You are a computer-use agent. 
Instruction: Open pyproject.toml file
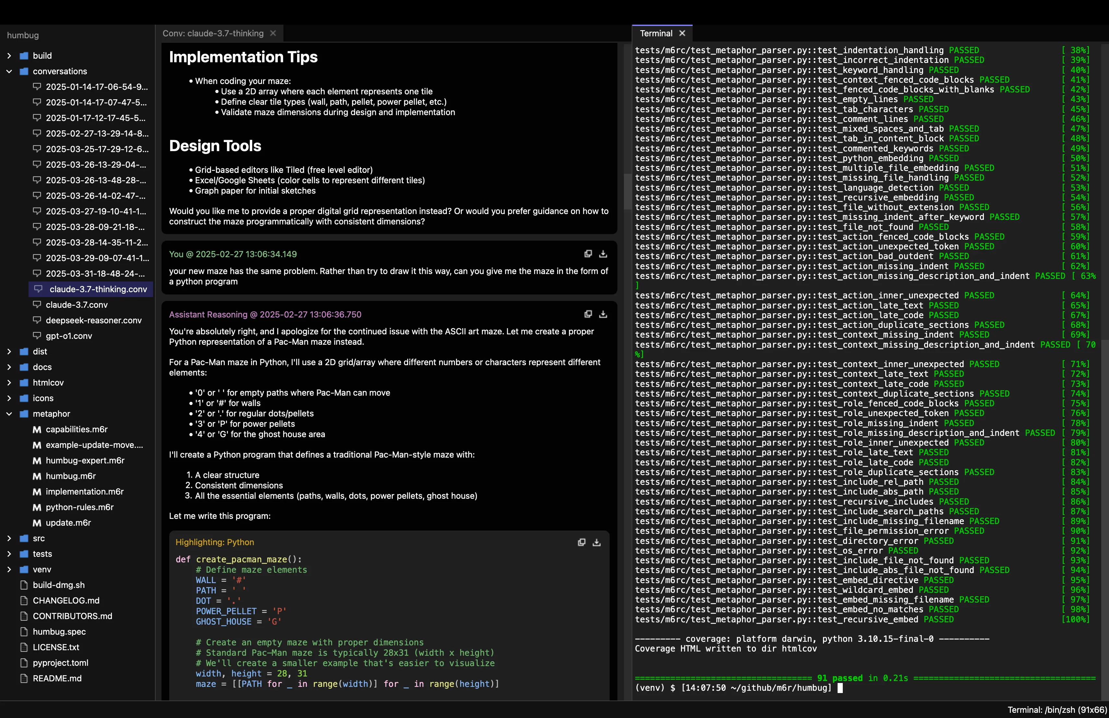(x=54, y=663)
